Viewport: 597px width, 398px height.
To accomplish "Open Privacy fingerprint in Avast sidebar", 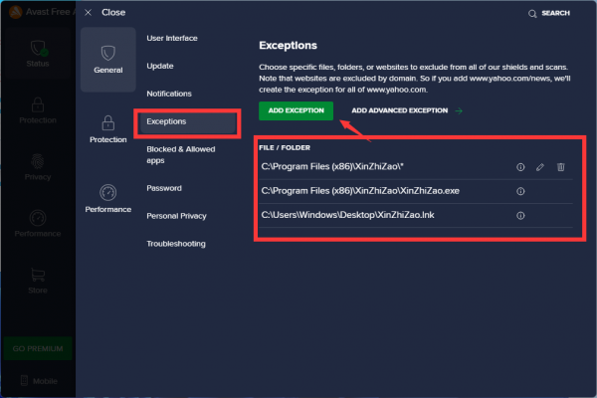I will coord(38,167).
